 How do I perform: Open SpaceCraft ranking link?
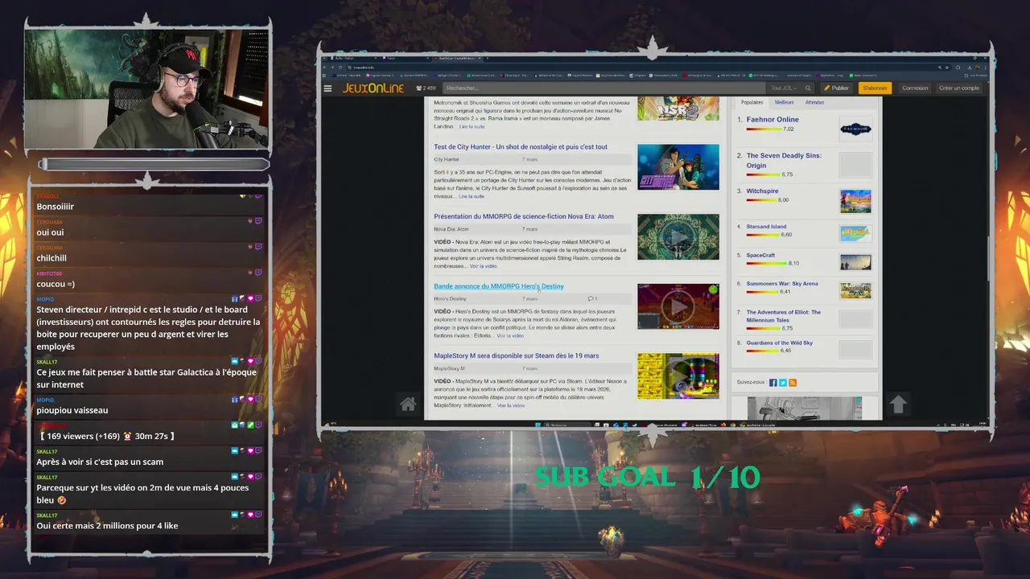760,255
